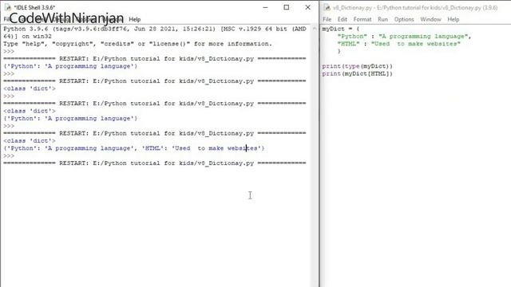The height and width of the screenshot is (287, 511).
Task: Click editor window title bar Python icon
Action: [x=327, y=7]
